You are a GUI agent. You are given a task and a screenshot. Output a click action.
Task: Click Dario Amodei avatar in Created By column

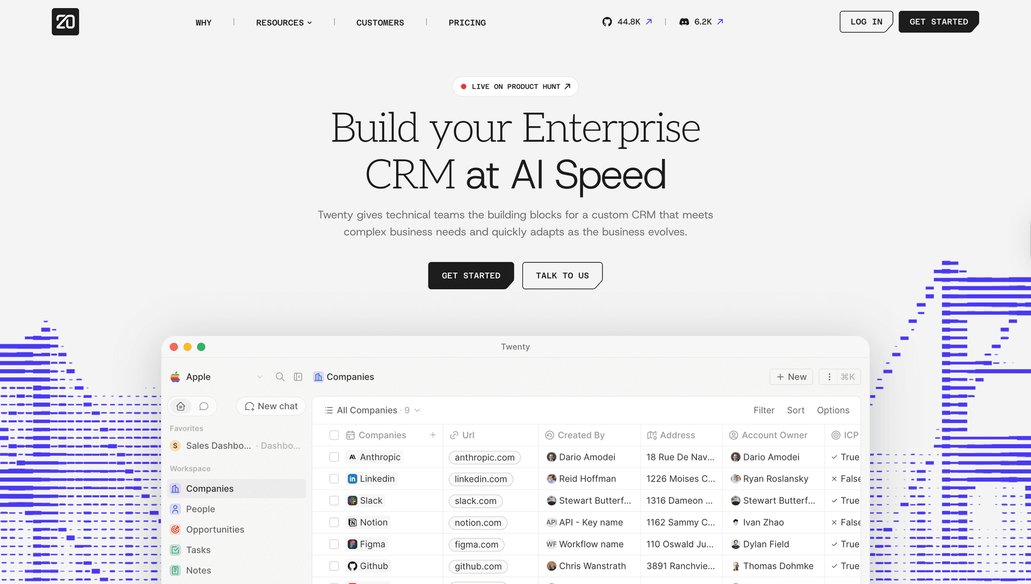click(x=551, y=457)
